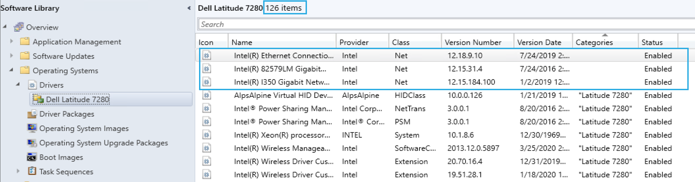Click the Drivers node icon
695x182 pixels.
tap(32, 85)
